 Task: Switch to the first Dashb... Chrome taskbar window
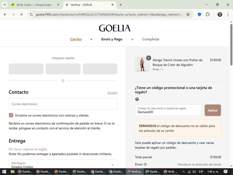(25, 172)
